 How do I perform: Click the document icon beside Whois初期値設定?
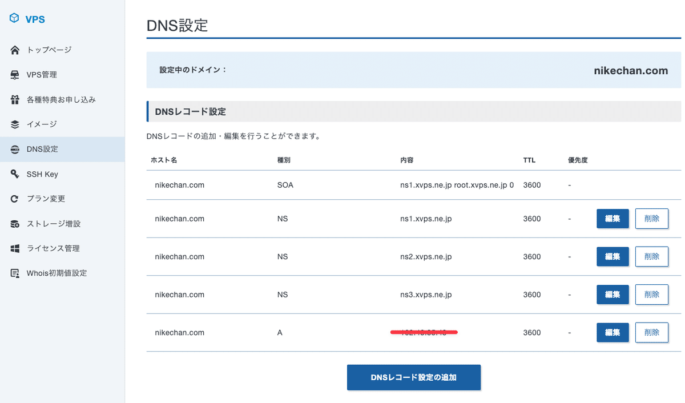pos(15,273)
